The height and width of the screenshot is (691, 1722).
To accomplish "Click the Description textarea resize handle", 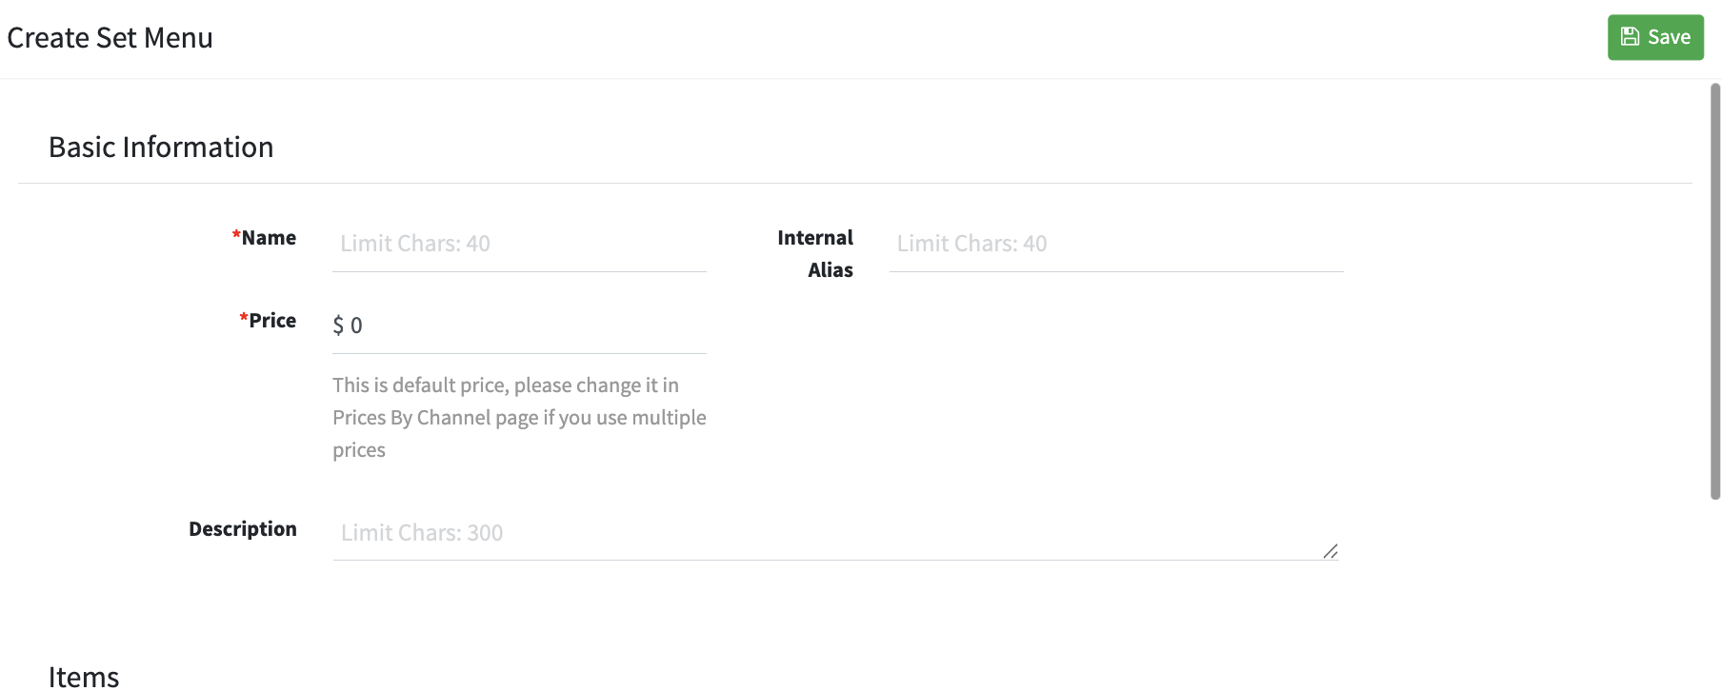I will pos(1331,551).
